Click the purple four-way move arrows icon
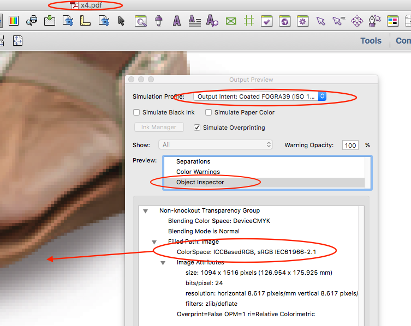The width and height of the screenshot is (411, 326). pyautogui.click(x=357, y=21)
